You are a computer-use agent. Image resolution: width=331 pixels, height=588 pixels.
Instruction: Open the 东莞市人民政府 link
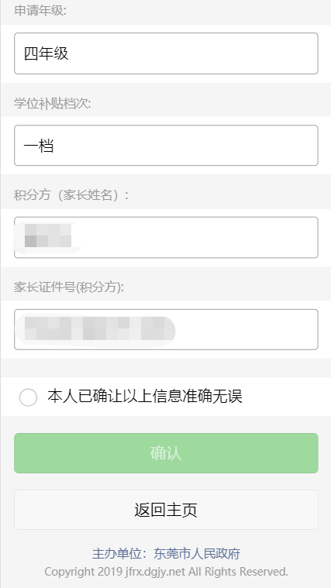click(x=197, y=553)
